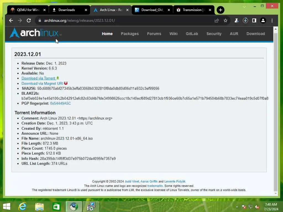Screen dimensions: 283x212
Task: Click the Download via Magnet URI link
Action: click(42, 83)
